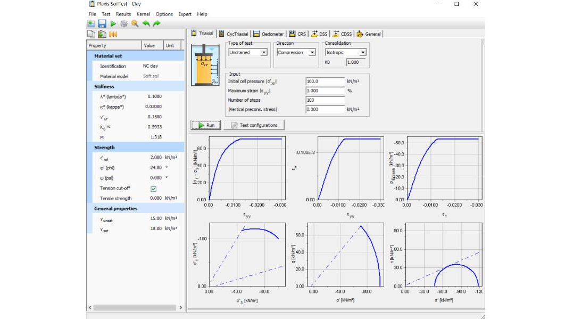Expand the Consolidation dropdown
This screenshot has width=565, height=319.
[362, 53]
